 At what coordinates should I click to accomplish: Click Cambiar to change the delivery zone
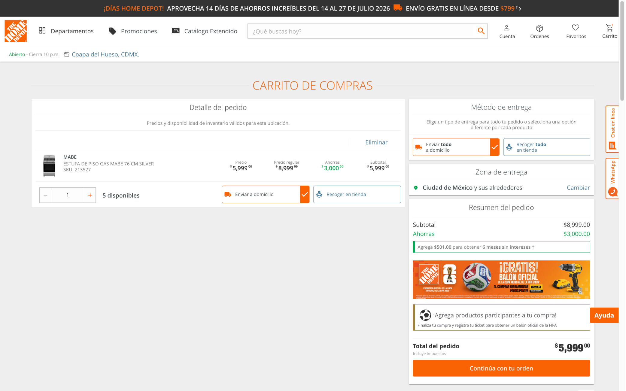[578, 188]
